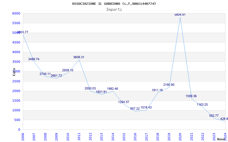The image size is (228, 142).
Task: Click the y-axis value 0
Action: (x=19, y=130)
